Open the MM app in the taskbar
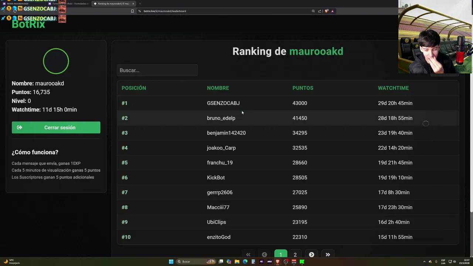The image size is (473, 266). [x=269, y=262]
